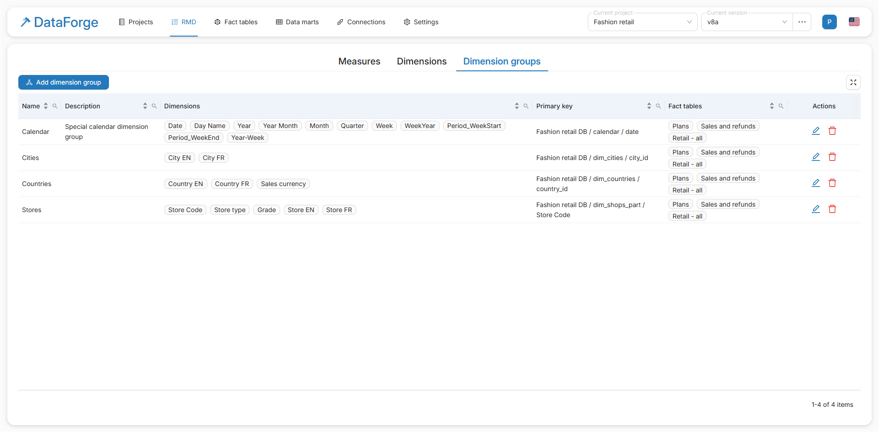Edit the Calendar dimension group
Viewport: 879px width, 432px height.
coord(815,131)
